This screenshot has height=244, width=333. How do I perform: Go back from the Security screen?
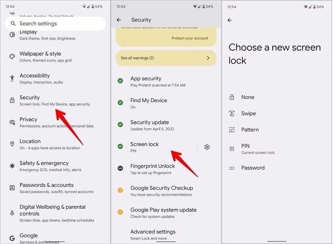(119, 20)
